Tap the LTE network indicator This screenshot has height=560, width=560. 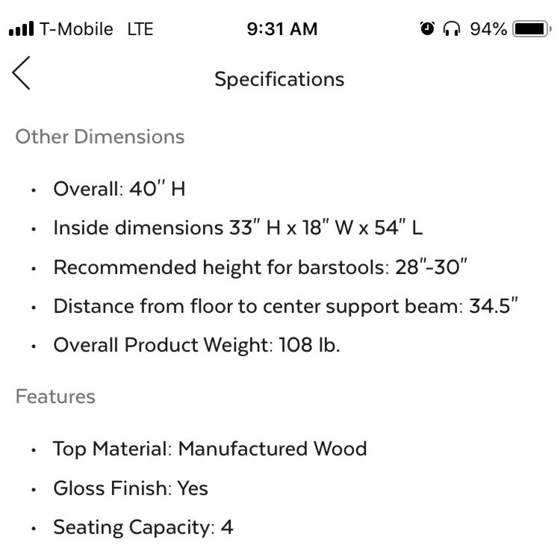coord(140,29)
